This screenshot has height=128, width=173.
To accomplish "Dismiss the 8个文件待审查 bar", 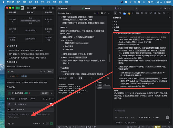I will pos(48,104).
